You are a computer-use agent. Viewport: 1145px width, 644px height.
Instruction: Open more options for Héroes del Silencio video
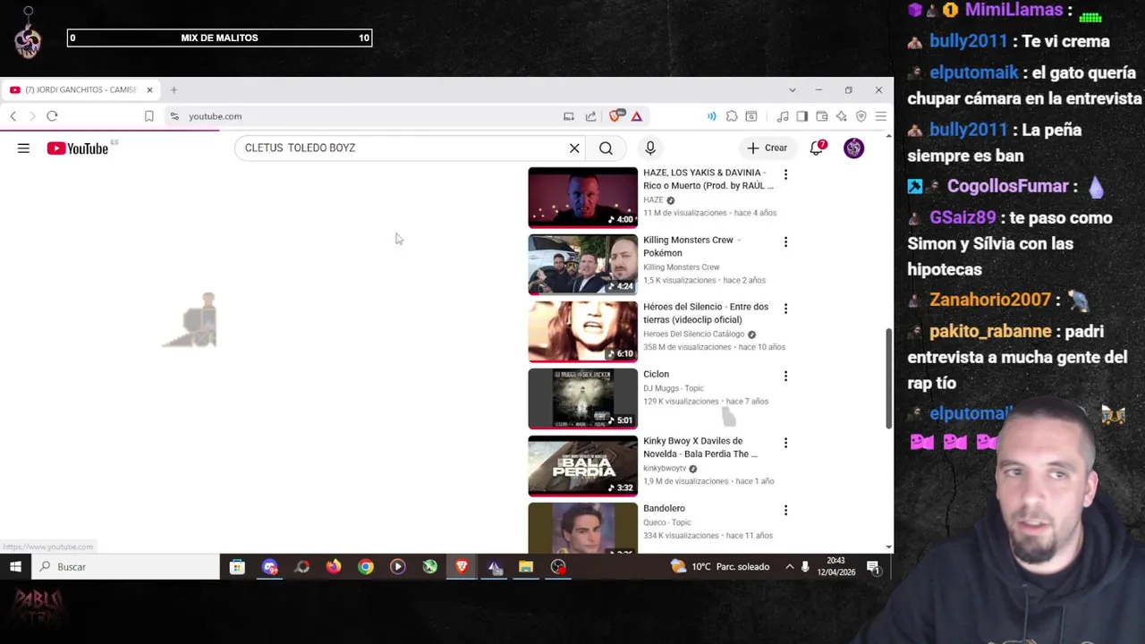click(x=785, y=309)
